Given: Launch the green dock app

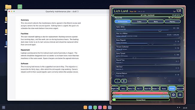Looking at the screenshot, I should 95,107.
